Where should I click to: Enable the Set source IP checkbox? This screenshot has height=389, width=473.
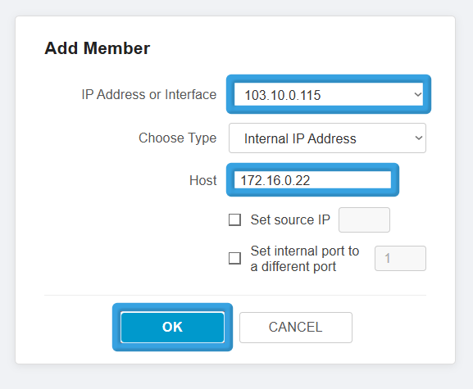(234, 219)
